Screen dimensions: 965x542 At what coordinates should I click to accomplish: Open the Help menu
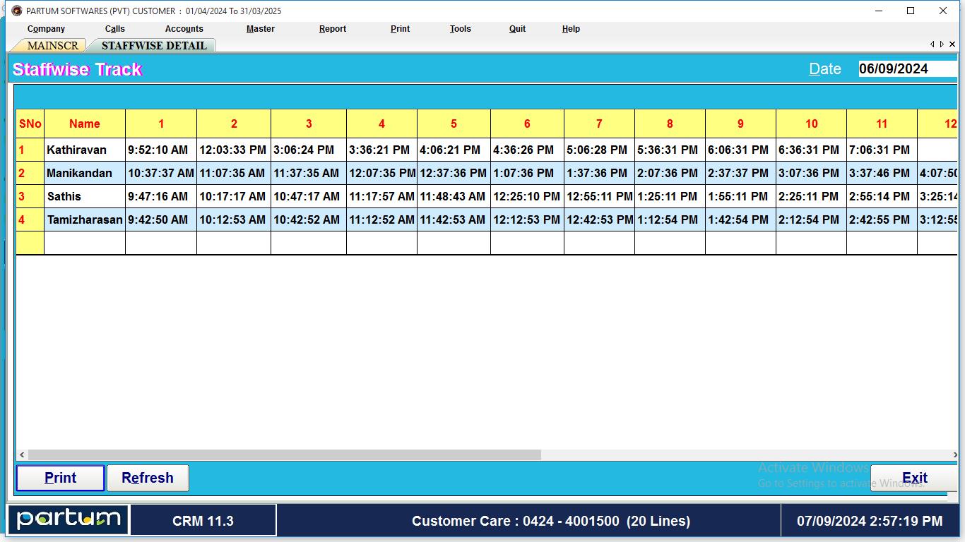(x=571, y=29)
